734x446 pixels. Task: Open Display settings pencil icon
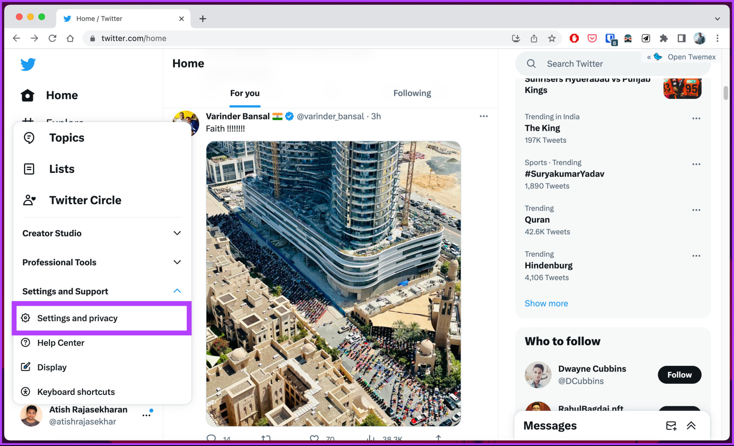(26, 367)
